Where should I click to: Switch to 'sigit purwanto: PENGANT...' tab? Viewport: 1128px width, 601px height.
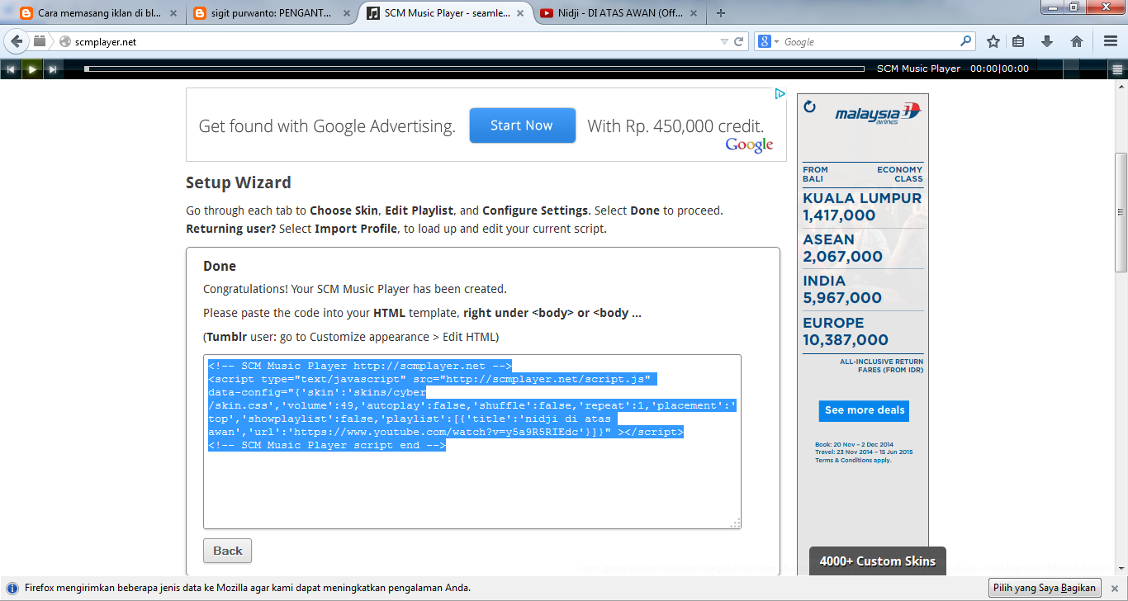pos(269,13)
